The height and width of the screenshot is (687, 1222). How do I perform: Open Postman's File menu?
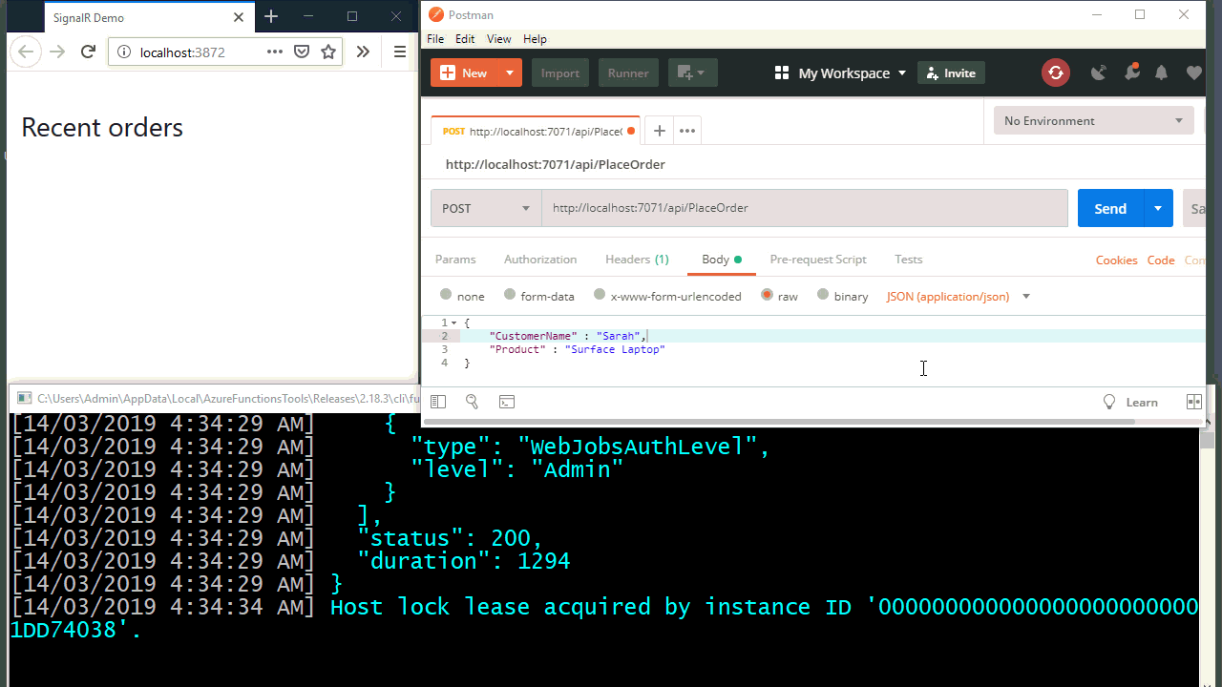point(435,38)
